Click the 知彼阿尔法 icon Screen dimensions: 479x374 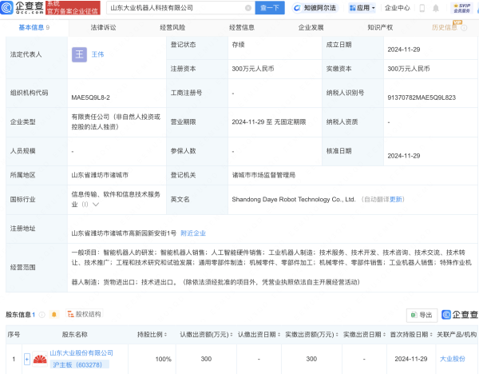point(297,8)
